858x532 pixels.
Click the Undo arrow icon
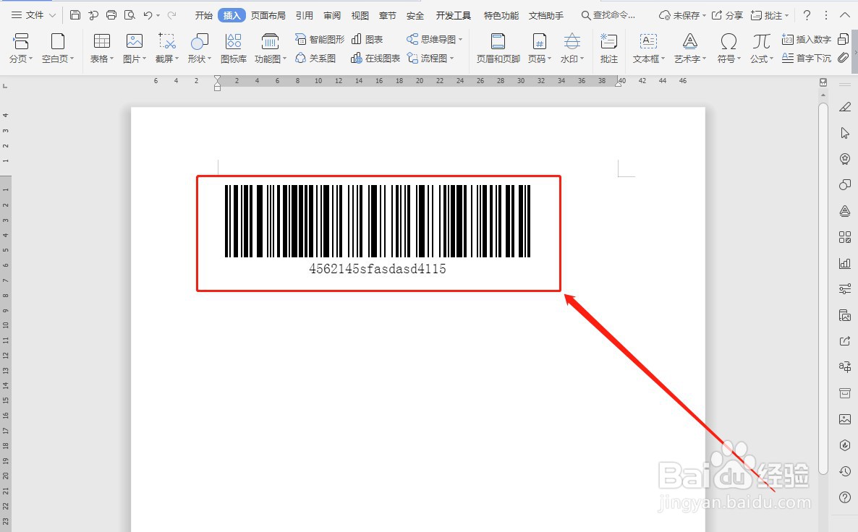coord(148,15)
